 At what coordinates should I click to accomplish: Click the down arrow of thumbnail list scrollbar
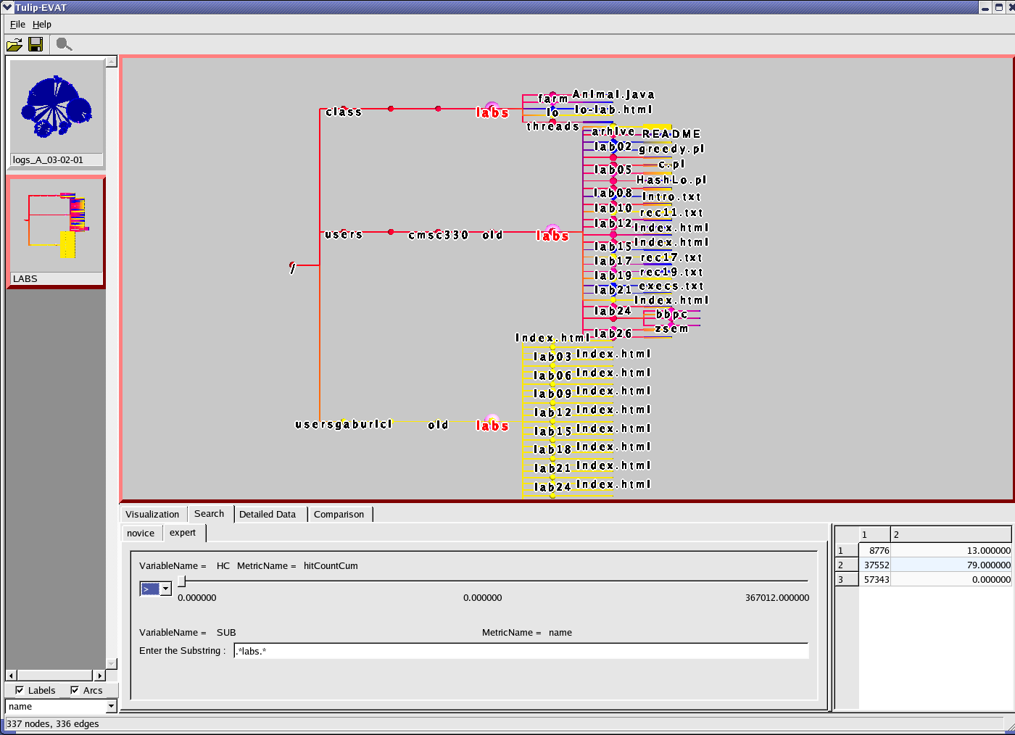(112, 663)
